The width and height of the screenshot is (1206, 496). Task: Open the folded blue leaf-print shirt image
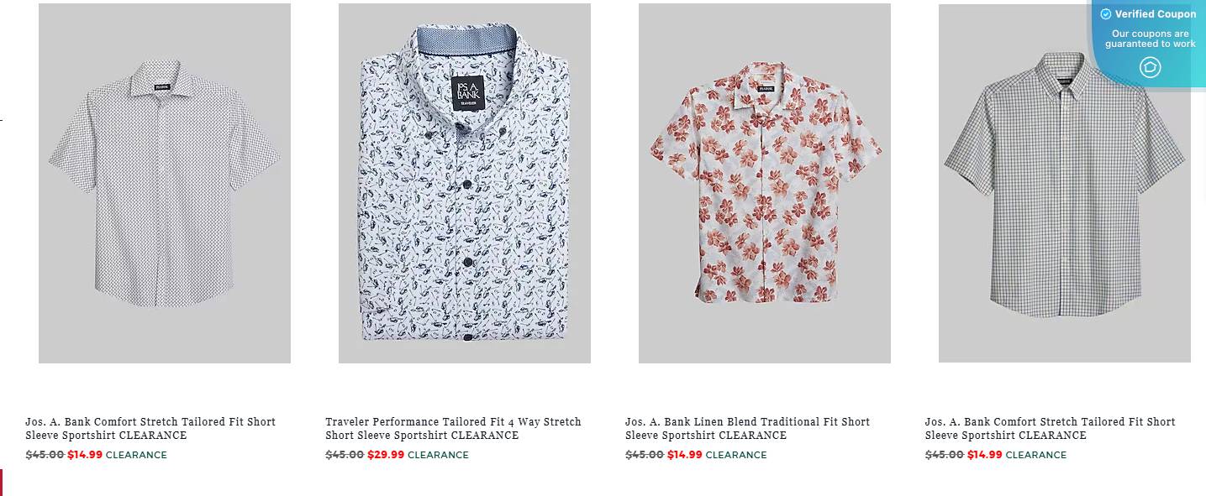pos(464,183)
